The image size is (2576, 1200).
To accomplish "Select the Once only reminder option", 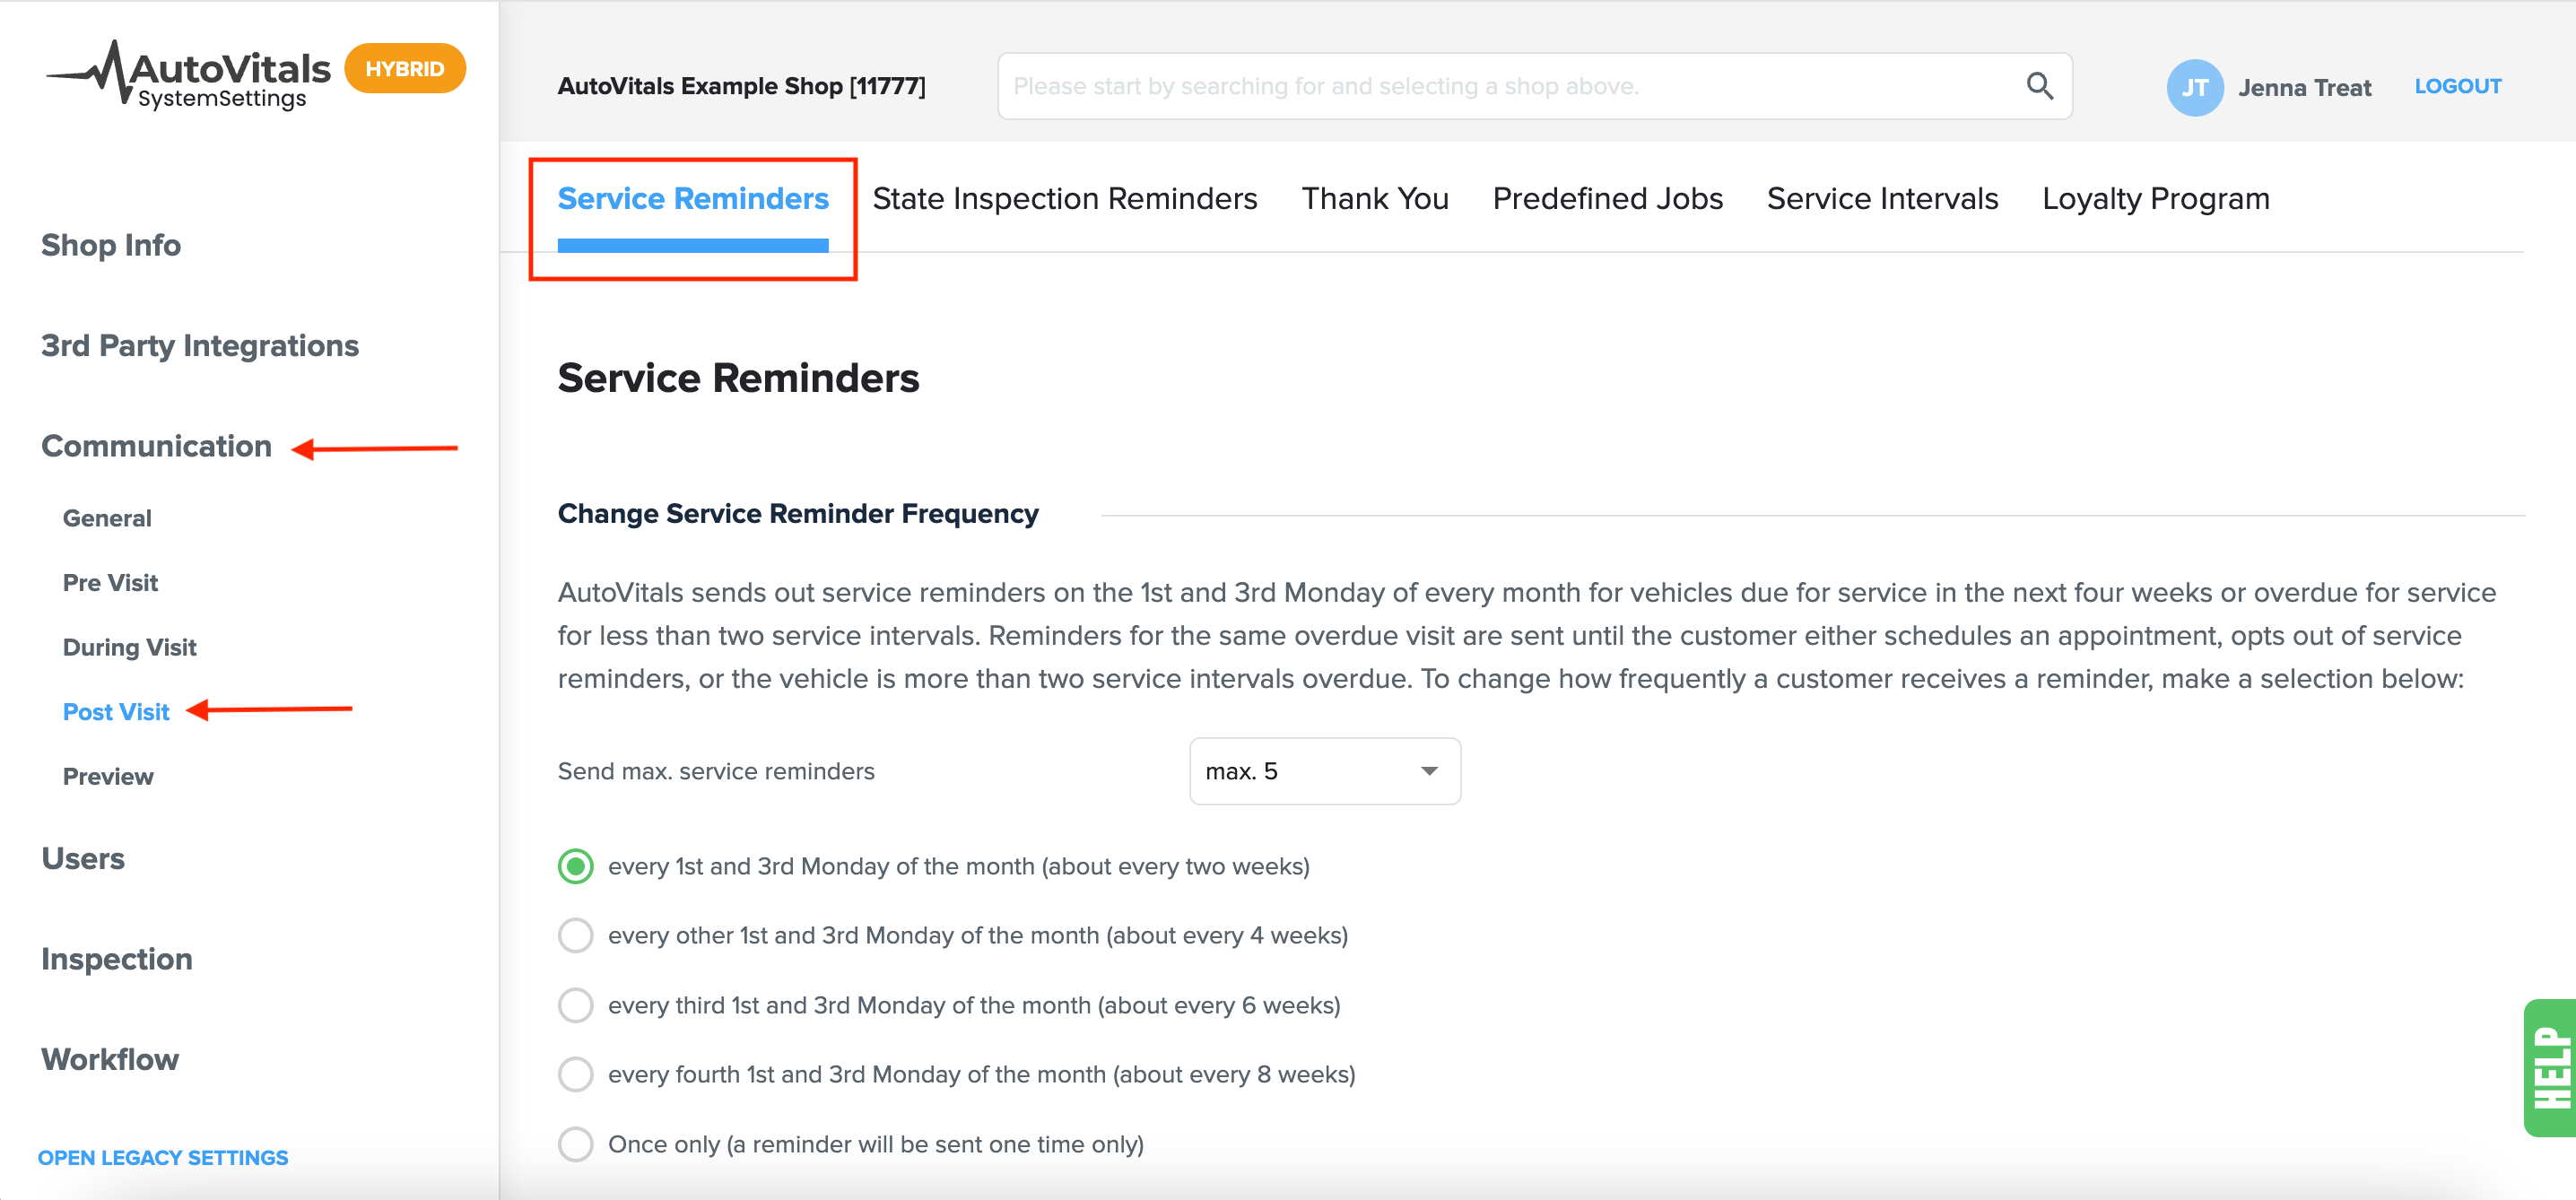I will [x=575, y=1144].
